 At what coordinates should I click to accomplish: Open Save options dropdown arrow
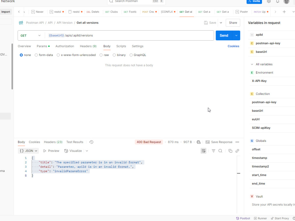pyautogui.click(x=221, y=23)
